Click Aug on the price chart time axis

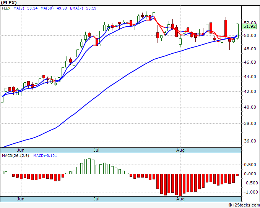pyautogui.click(x=180, y=150)
